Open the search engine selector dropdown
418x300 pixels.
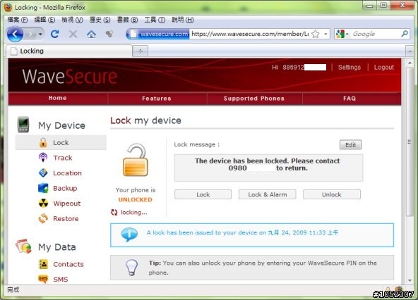342,34
